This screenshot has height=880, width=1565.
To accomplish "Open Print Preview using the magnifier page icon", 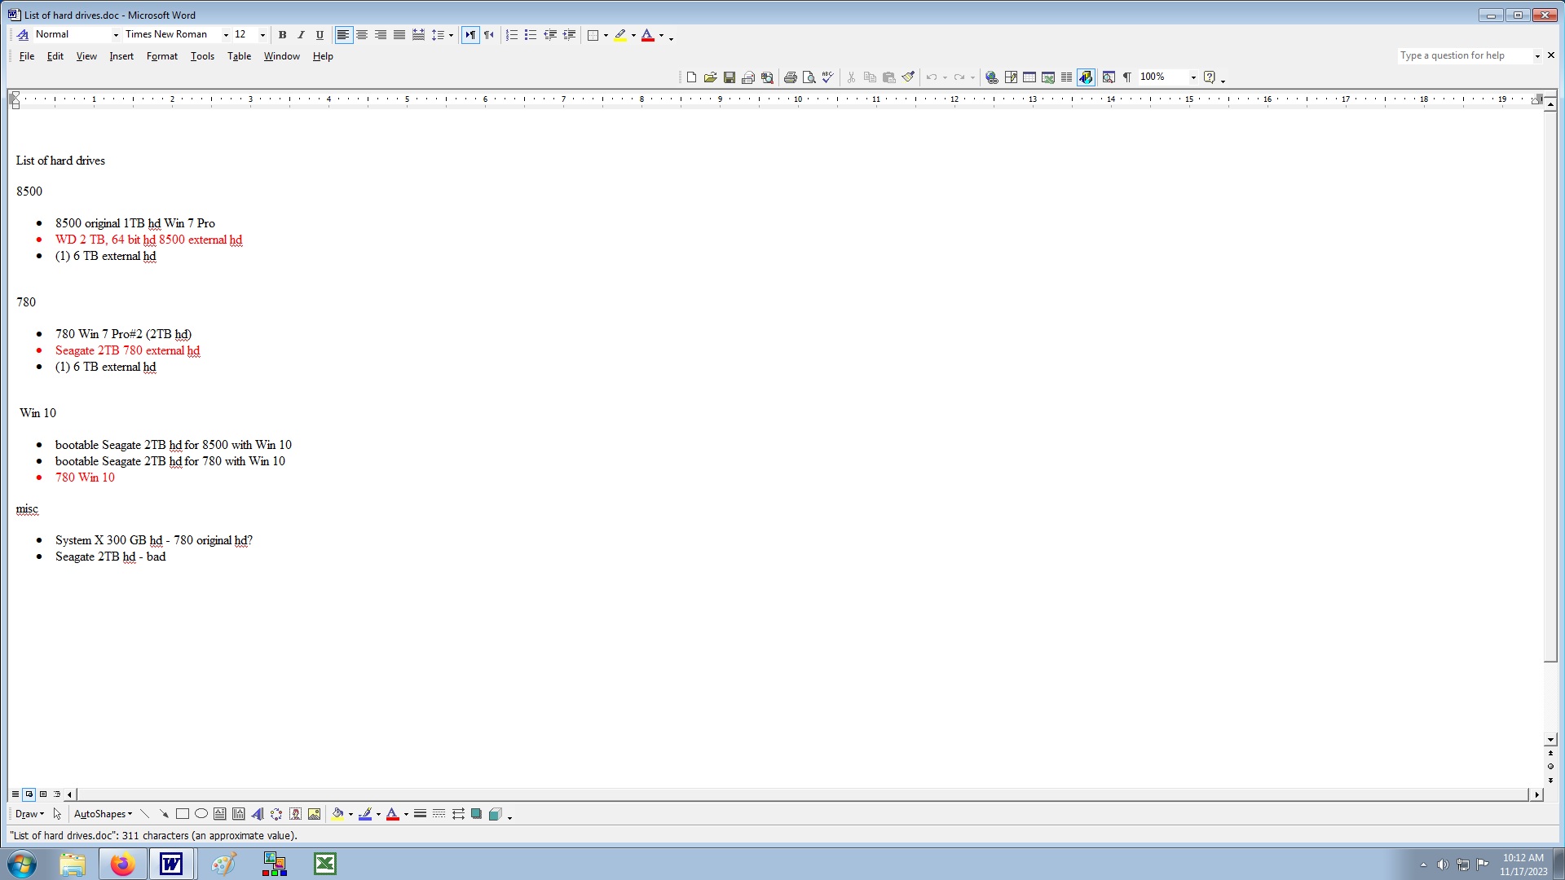I will (x=809, y=77).
